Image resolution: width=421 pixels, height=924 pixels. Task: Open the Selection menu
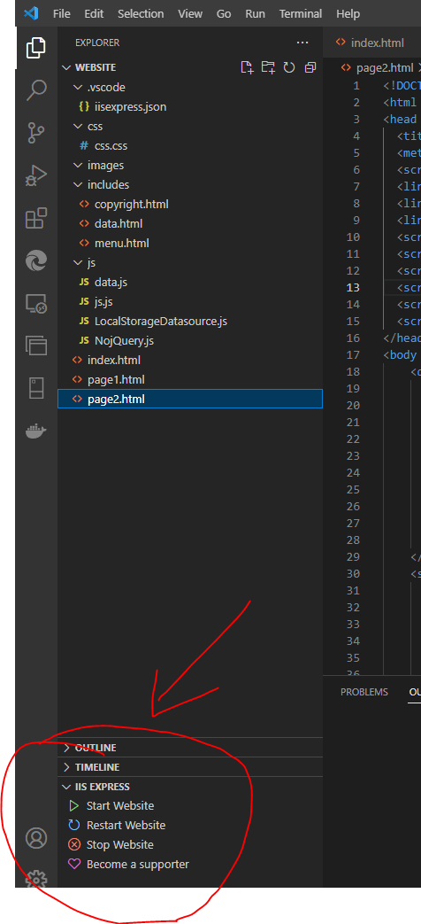(141, 13)
